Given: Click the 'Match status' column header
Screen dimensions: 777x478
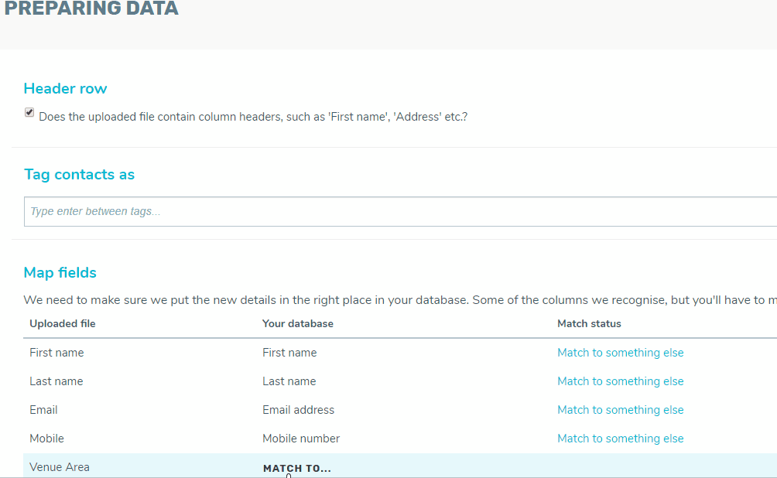Looking at the screenshot, I should tap(589, 324).
